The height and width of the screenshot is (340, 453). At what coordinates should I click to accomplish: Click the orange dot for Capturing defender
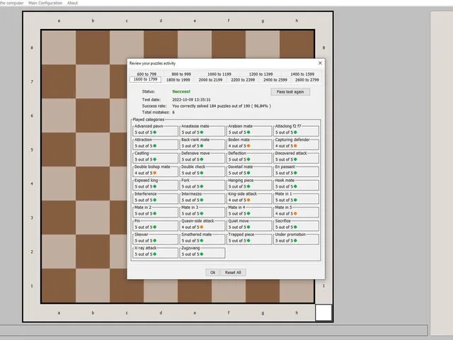[x=295, y=146]
